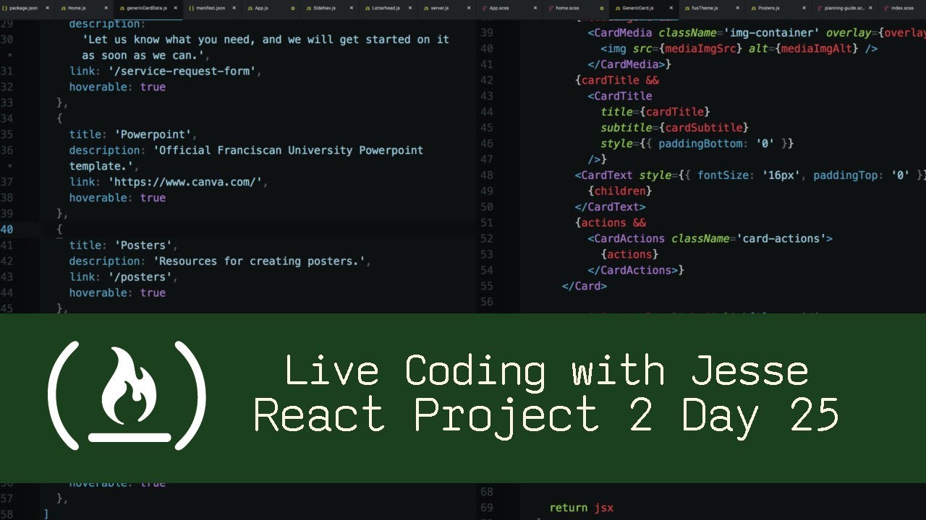Click the 'Powerpoint' title string

pos(153,134)
